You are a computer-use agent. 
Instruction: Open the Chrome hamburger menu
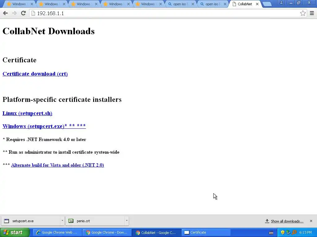click(312, 13)
